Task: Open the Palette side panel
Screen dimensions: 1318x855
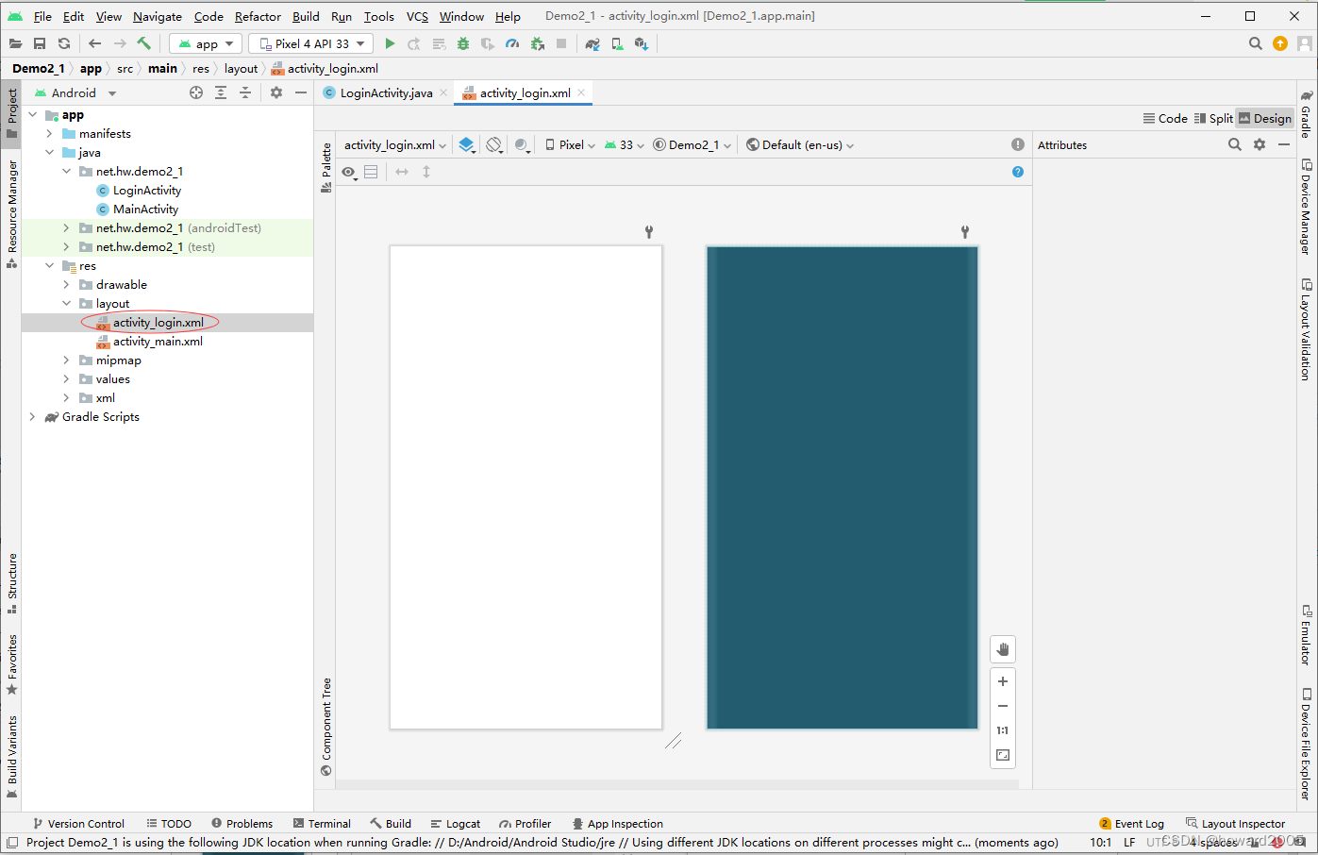Action: [x=326, y=167]
